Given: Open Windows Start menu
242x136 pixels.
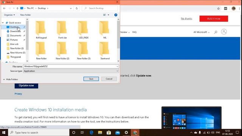Looking at the screenshot, I should point(4,133).
